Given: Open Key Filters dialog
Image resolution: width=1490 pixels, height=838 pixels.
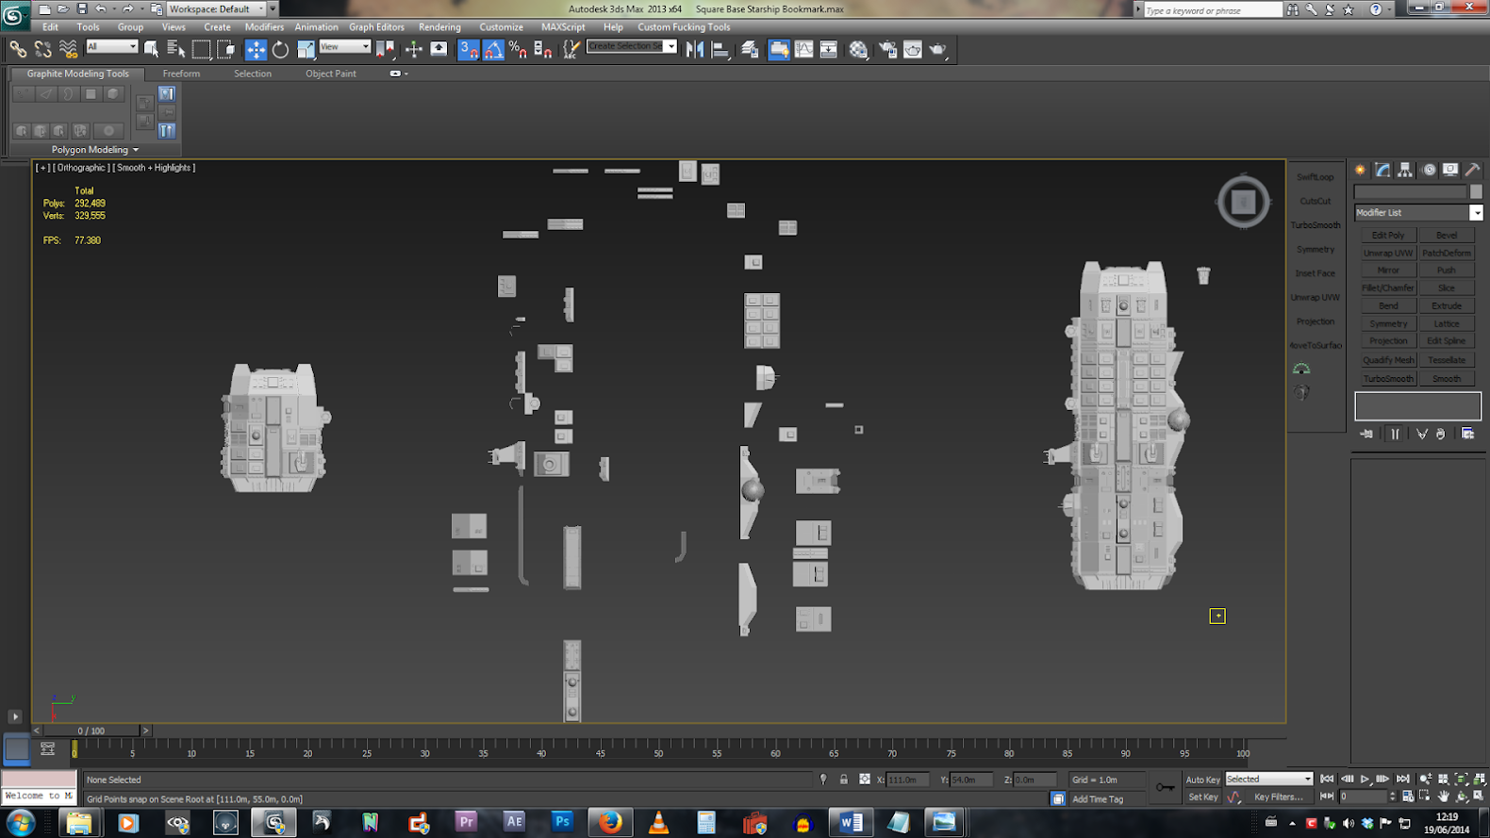Looking at the screenshot, I should pyautogui.click(x=1279, y=797).
